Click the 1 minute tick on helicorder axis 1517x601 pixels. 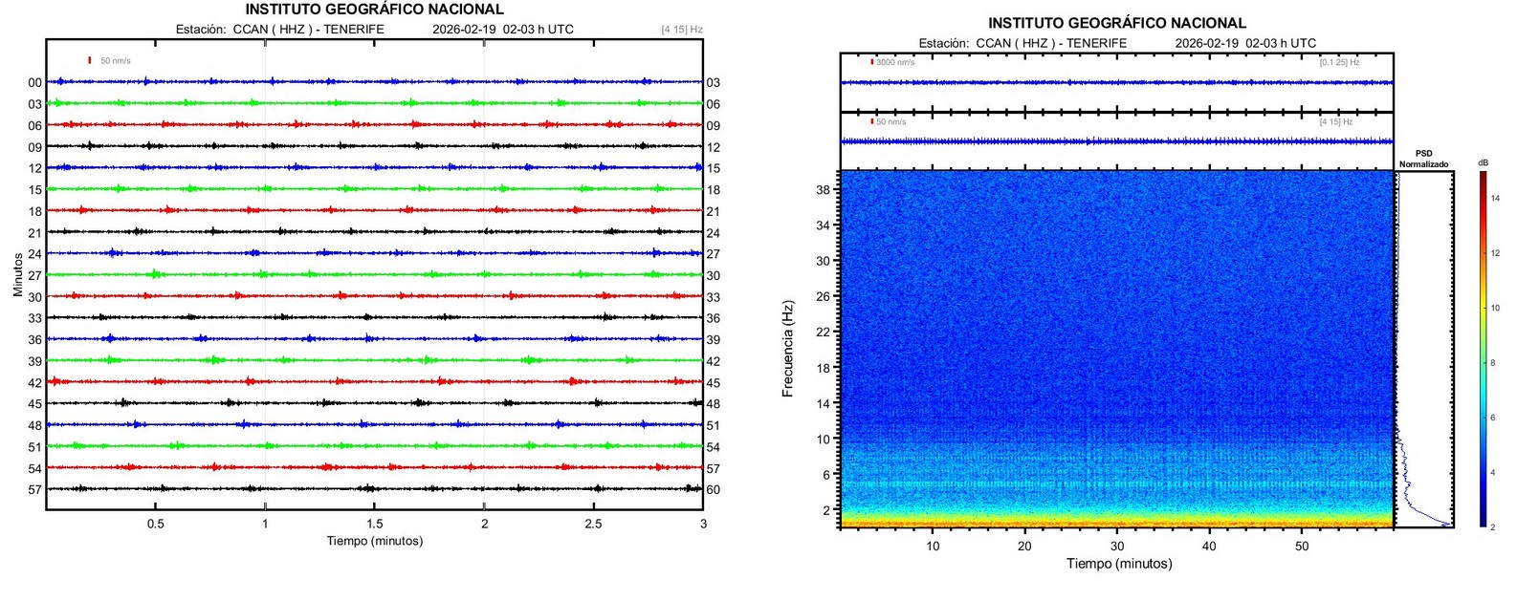[265, 524]
